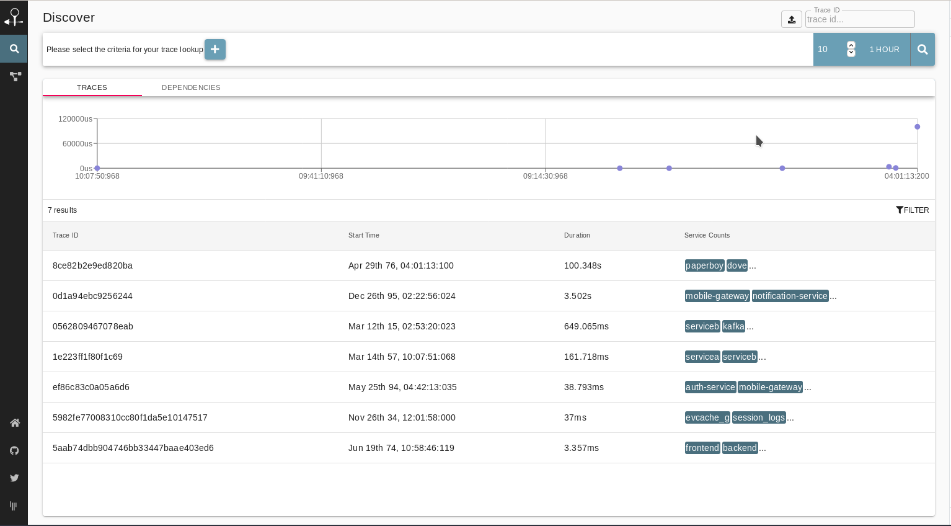Screen dimensions: 951x526
Task: Open the Twitter icon in the sidebar
Action: tap(14, 478)
